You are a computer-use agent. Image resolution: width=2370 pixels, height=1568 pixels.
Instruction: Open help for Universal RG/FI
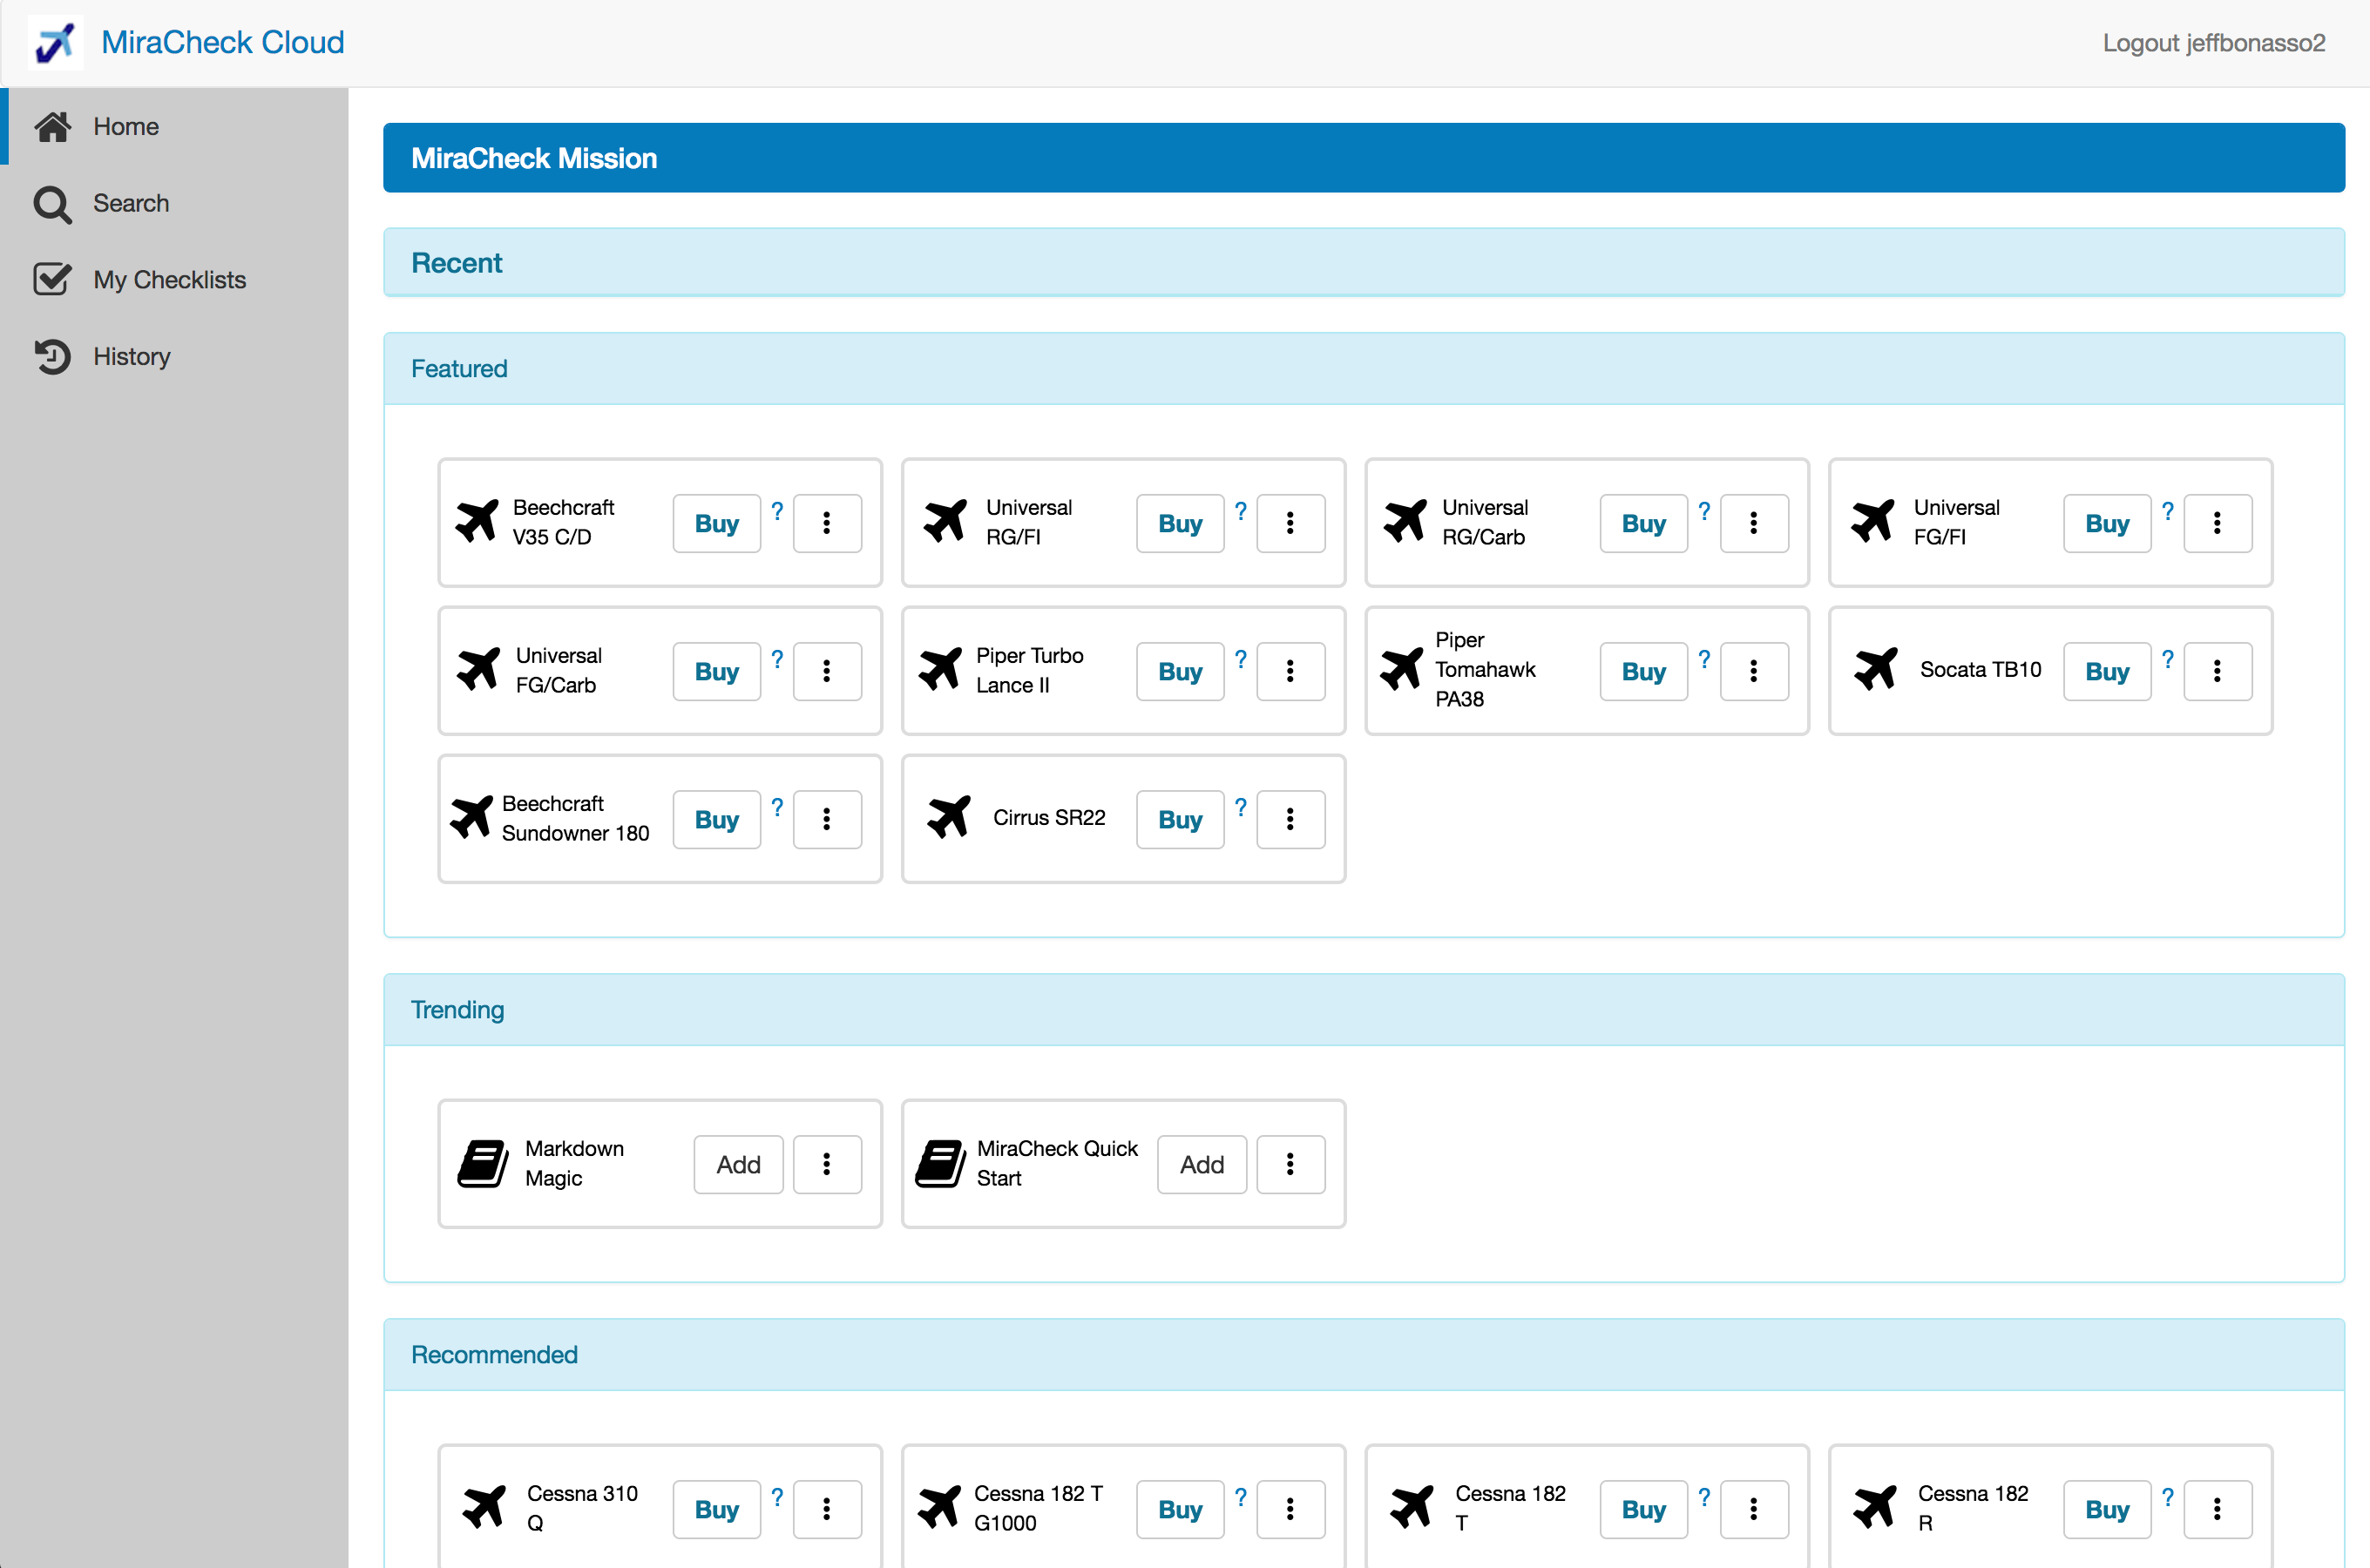[x=1241, y=511]
